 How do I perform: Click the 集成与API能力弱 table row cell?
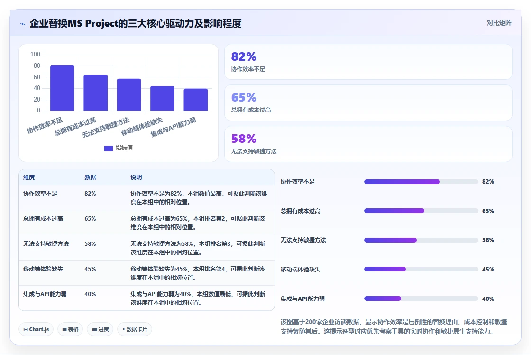point(45,294)
